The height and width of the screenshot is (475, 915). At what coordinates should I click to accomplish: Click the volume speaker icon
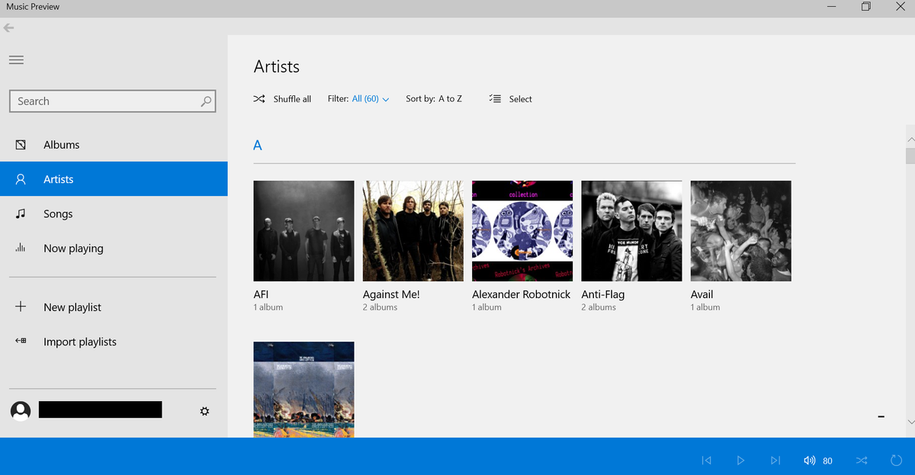click(808, 460)
